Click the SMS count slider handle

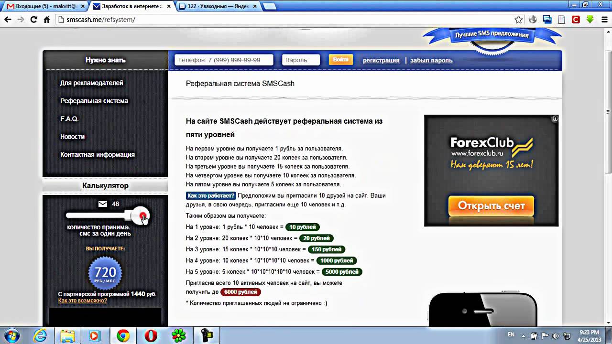(x=141, y=216)
